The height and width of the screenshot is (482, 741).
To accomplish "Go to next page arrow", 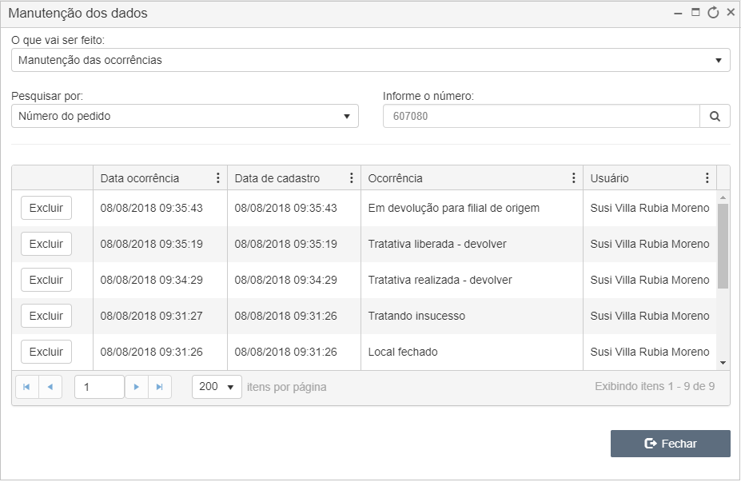I will point(137,387).
